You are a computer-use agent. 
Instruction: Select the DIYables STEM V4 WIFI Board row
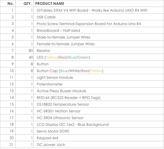(x=82, y=10)
